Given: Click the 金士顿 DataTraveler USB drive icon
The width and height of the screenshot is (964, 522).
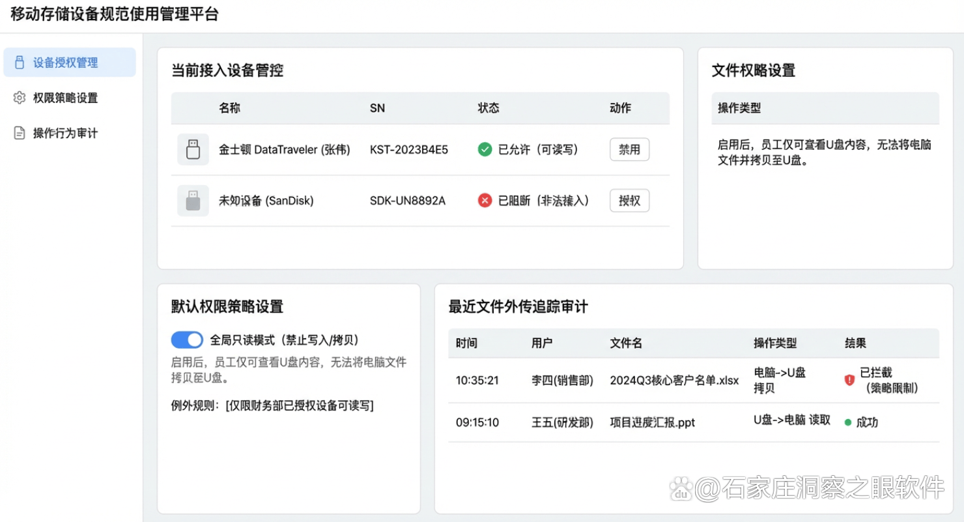Looking at the screenshot, I should point(193,149).
